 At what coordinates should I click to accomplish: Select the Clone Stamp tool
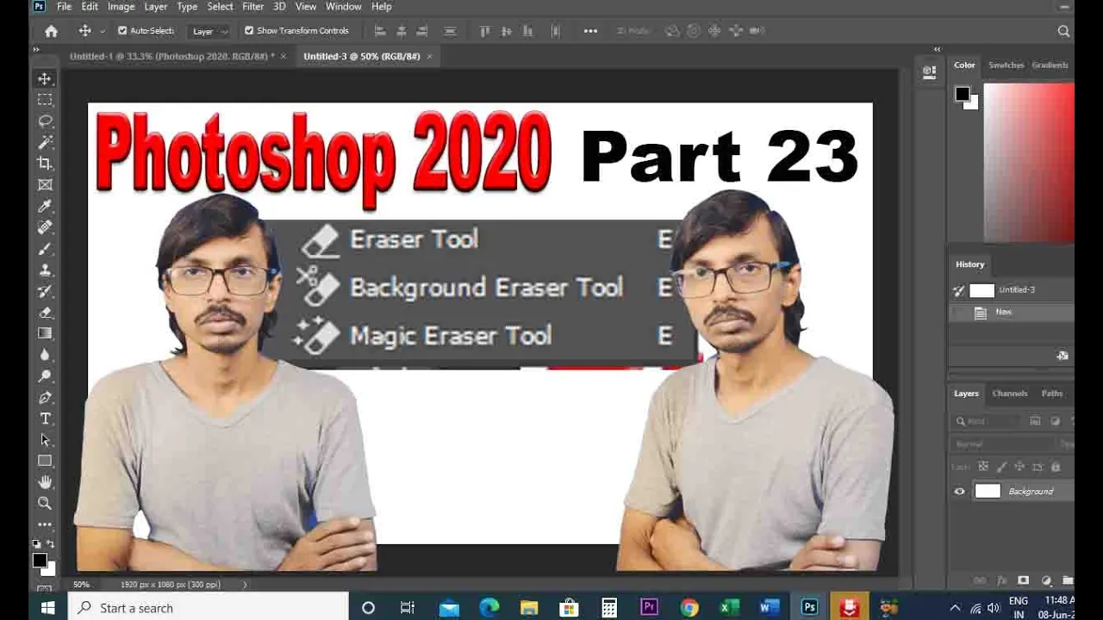coord(45,270)
